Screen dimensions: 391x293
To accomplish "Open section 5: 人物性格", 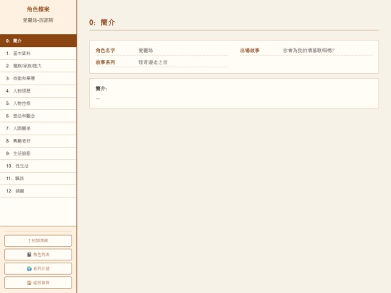I will tap(38, 103).
